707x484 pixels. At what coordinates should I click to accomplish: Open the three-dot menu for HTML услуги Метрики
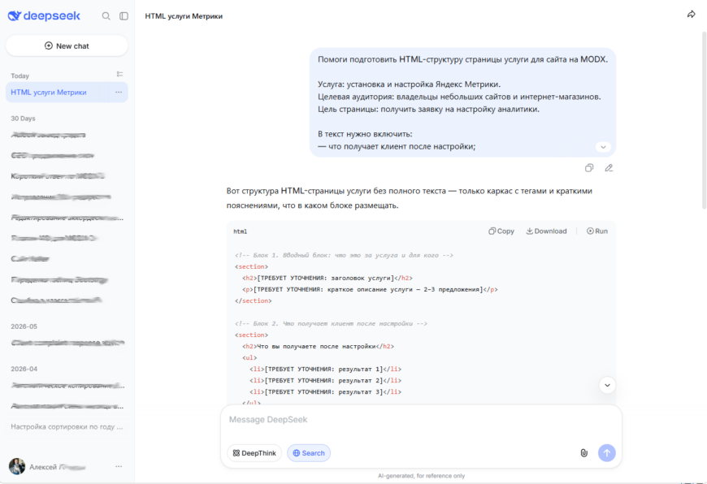[x=119, y=93]
